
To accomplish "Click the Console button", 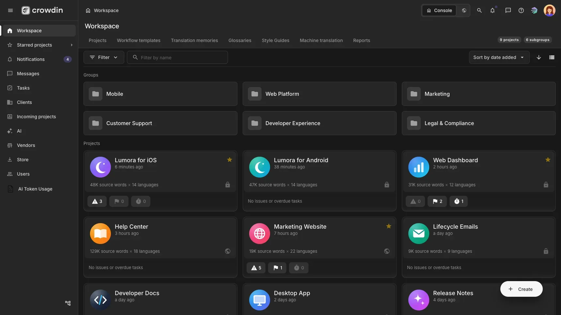I will (x=439, y=10).
